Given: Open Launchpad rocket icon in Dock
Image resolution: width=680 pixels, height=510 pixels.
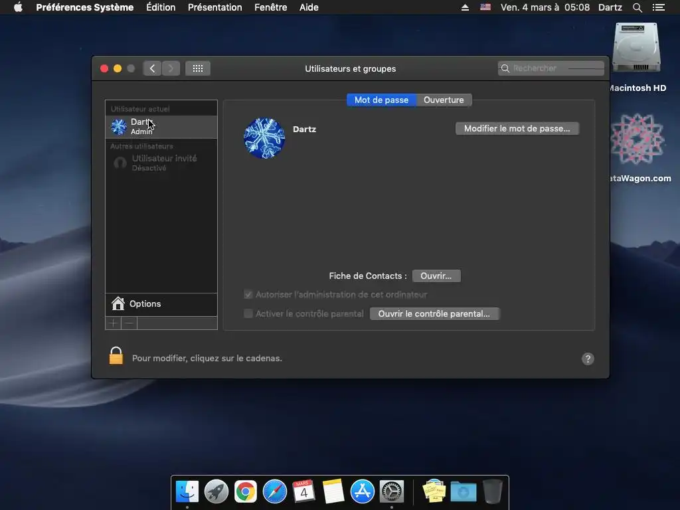Looking at the screenshot, I should pyautogui.click(x=216, y=491).
